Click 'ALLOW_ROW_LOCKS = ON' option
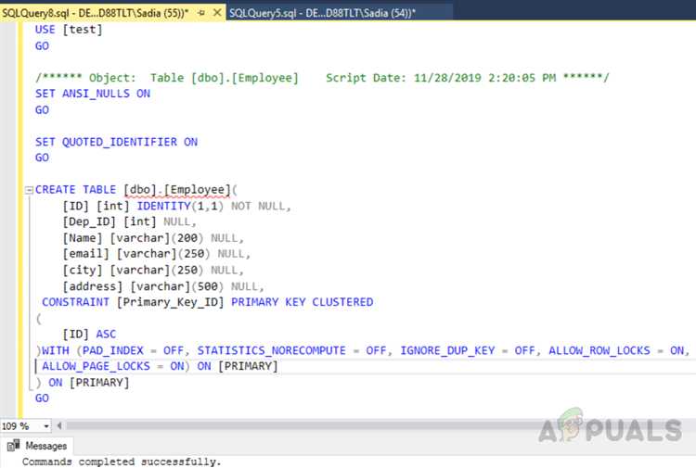The width and height of the screenshot is (696, 468). tap(616, 350)
